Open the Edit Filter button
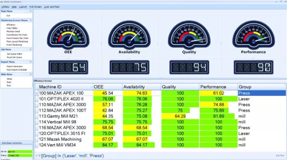Screen dimensions: 287x160 coord(280,155)
